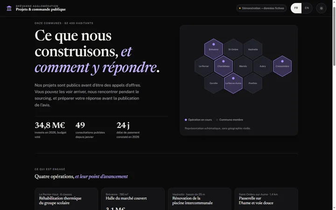336x210 pixels.
Task: Click the 'Brévanne · 780 m²' caption
Action: [x=117, y=194]
